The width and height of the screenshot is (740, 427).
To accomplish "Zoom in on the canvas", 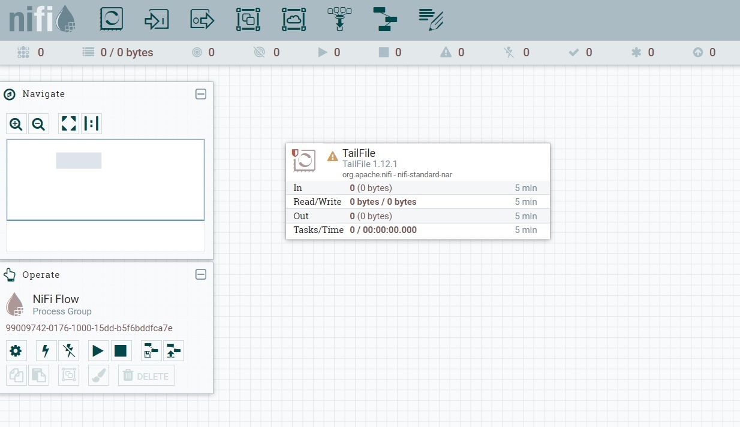I will 16,124.
